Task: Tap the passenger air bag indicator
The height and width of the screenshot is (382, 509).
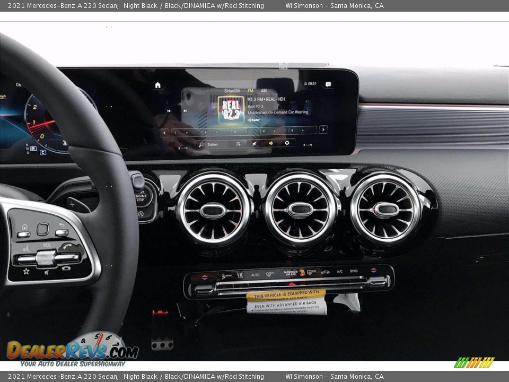Action: click(x=294, y=273)
